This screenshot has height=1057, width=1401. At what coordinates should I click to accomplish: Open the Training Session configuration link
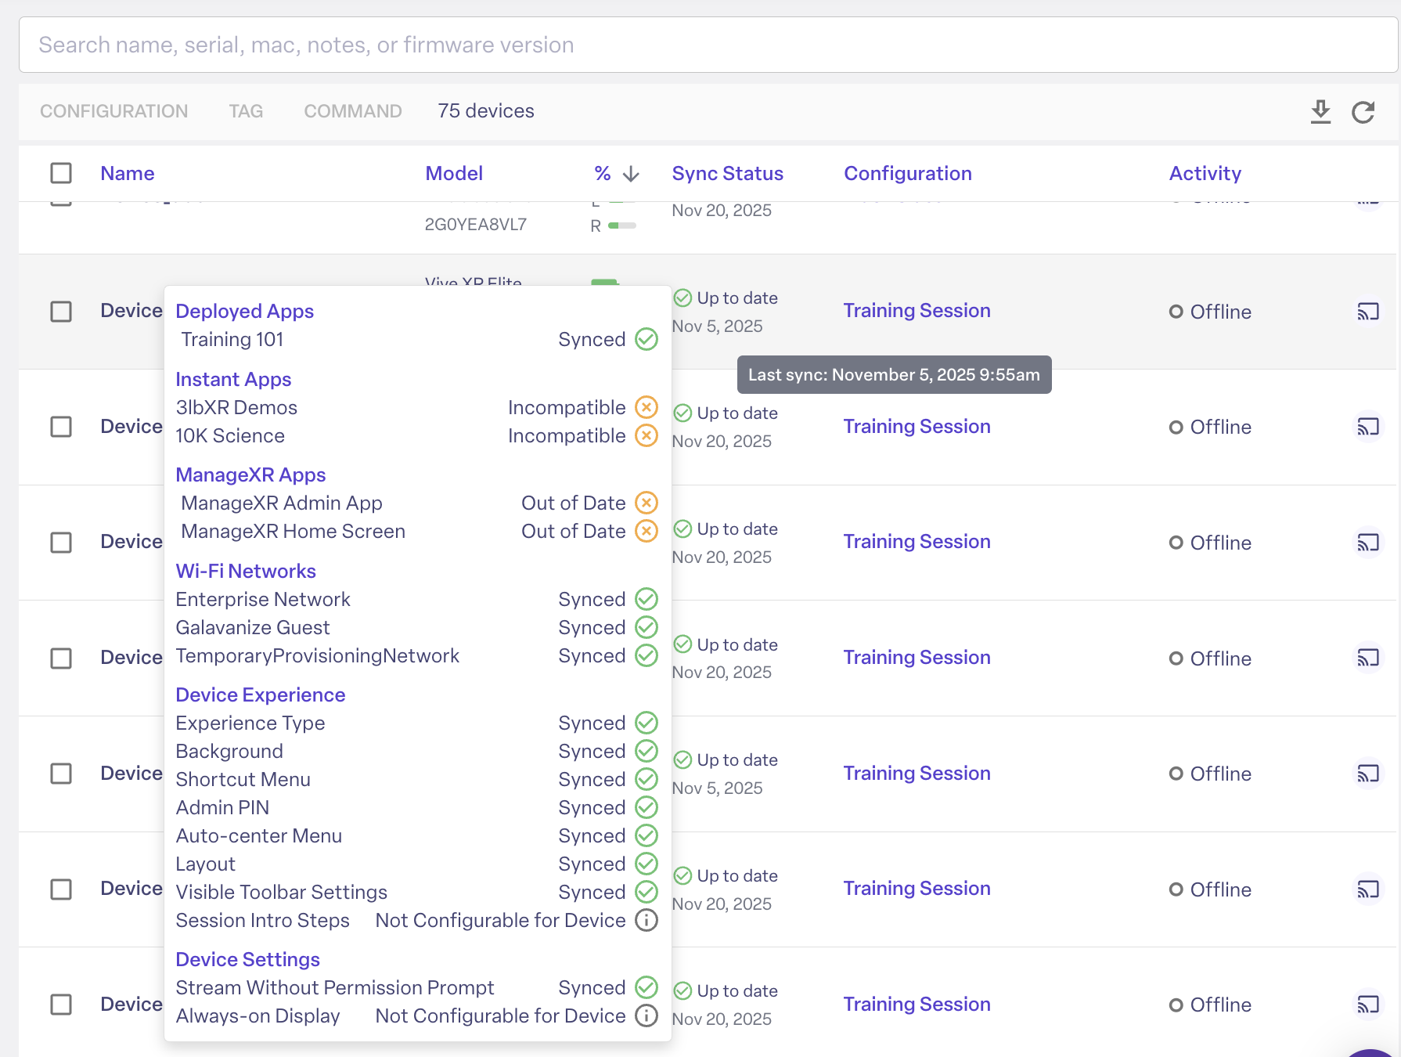pos(917,310)
